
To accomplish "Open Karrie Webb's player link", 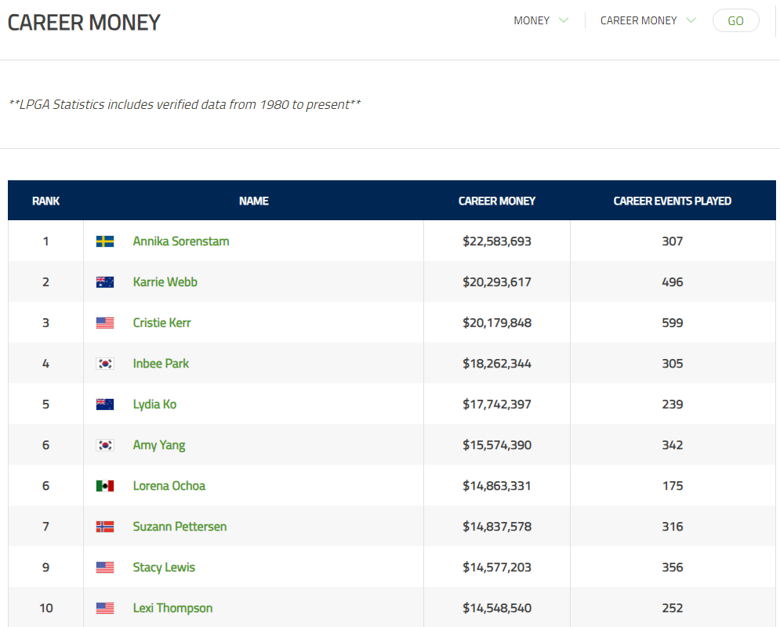I will (x=165, y=282).
